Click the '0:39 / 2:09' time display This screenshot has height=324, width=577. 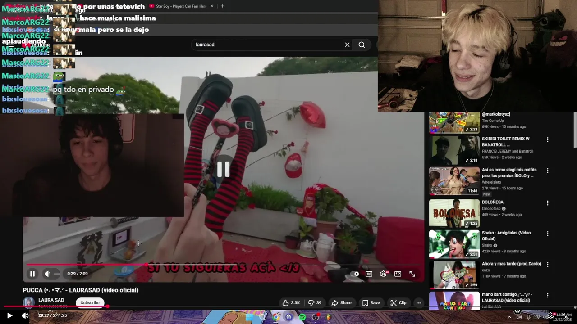coord(78,274)
